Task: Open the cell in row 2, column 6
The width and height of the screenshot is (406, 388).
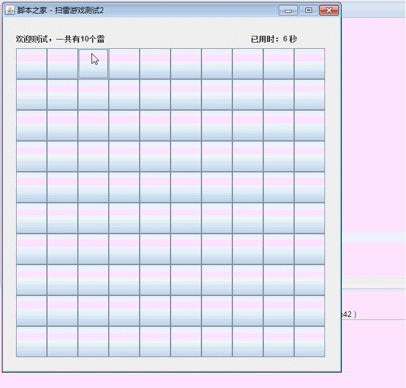Action: (x=186, y=95)
